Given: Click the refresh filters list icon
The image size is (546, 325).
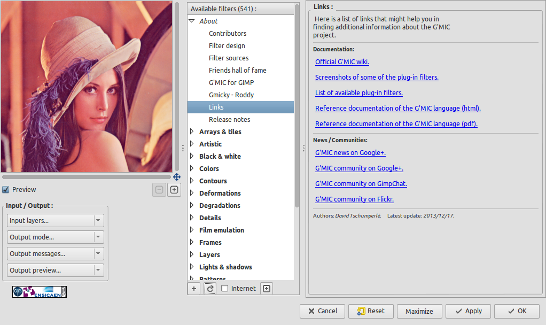Looking at the screenshot, I should (210, 289).
